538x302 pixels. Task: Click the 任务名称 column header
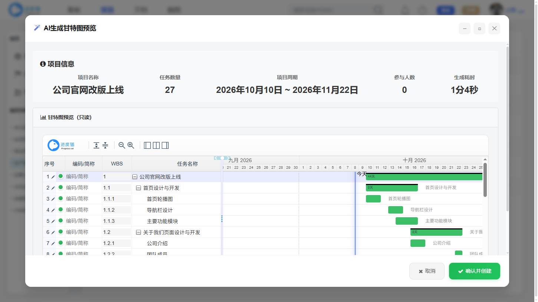point(187,164)
